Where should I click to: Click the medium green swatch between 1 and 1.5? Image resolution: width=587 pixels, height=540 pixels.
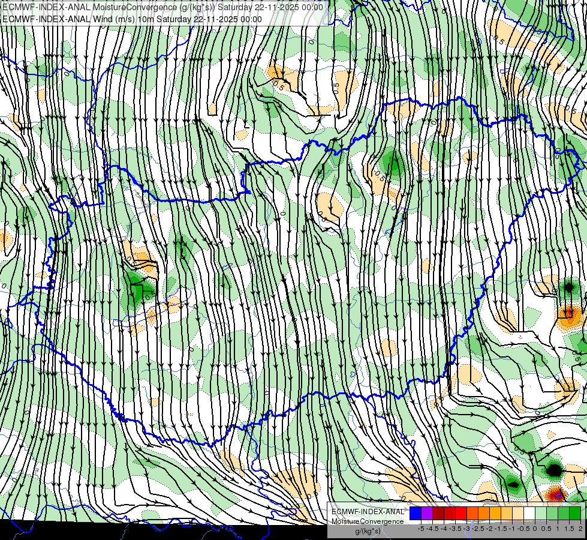(564, 514)
